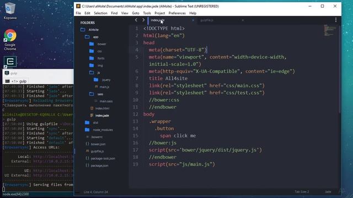This screenshot has width=353, height=198.
Task: Click the JS icon beside gulpfile.js
Action: (x=87, y=151)
